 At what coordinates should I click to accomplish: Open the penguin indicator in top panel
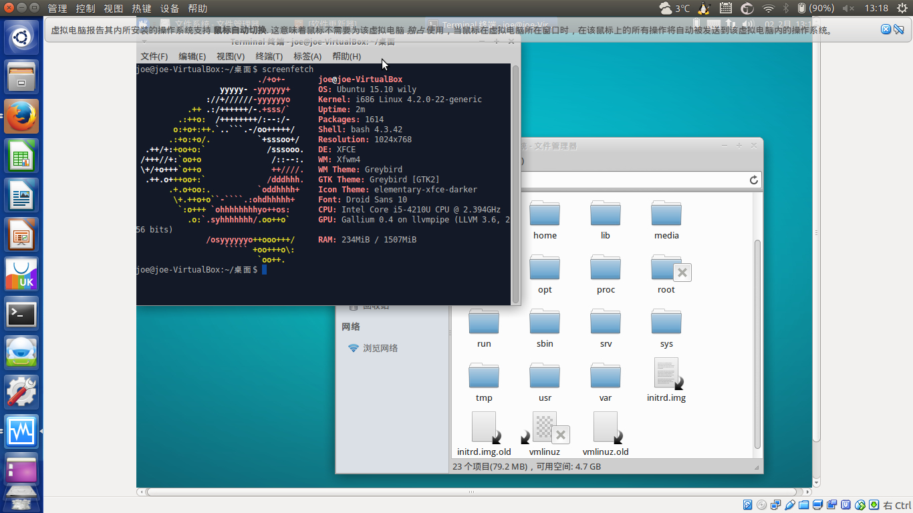pyautogui.click(x=703, y=8)
